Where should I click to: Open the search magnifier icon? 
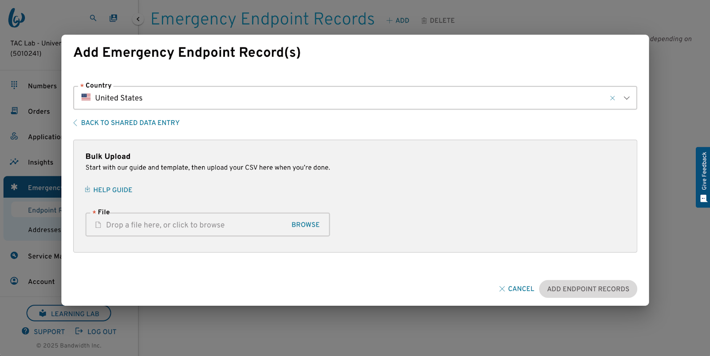point(93,18)
